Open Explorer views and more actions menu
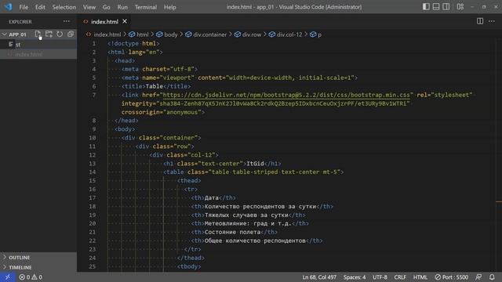The width and height of the screenshot is (502, 282). coord(66,21)
